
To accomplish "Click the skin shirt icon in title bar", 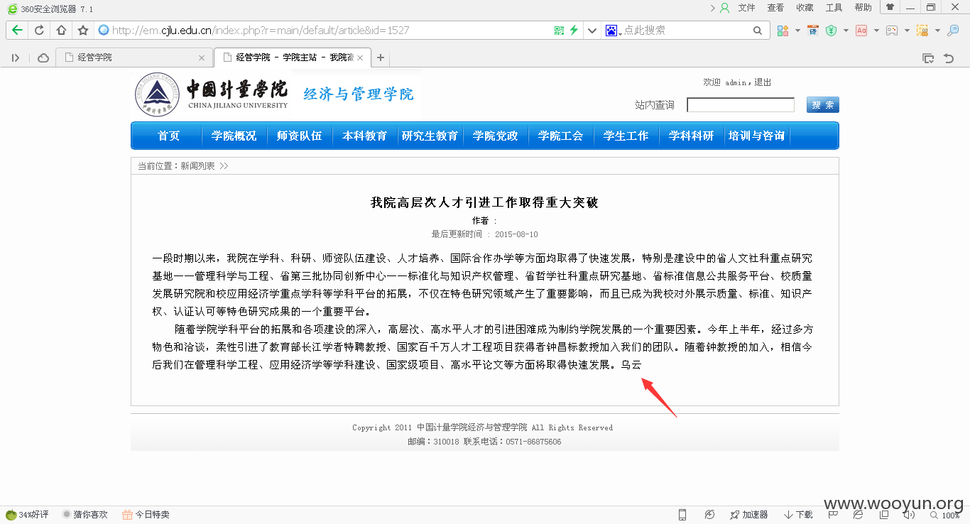I will click(890, 7).
